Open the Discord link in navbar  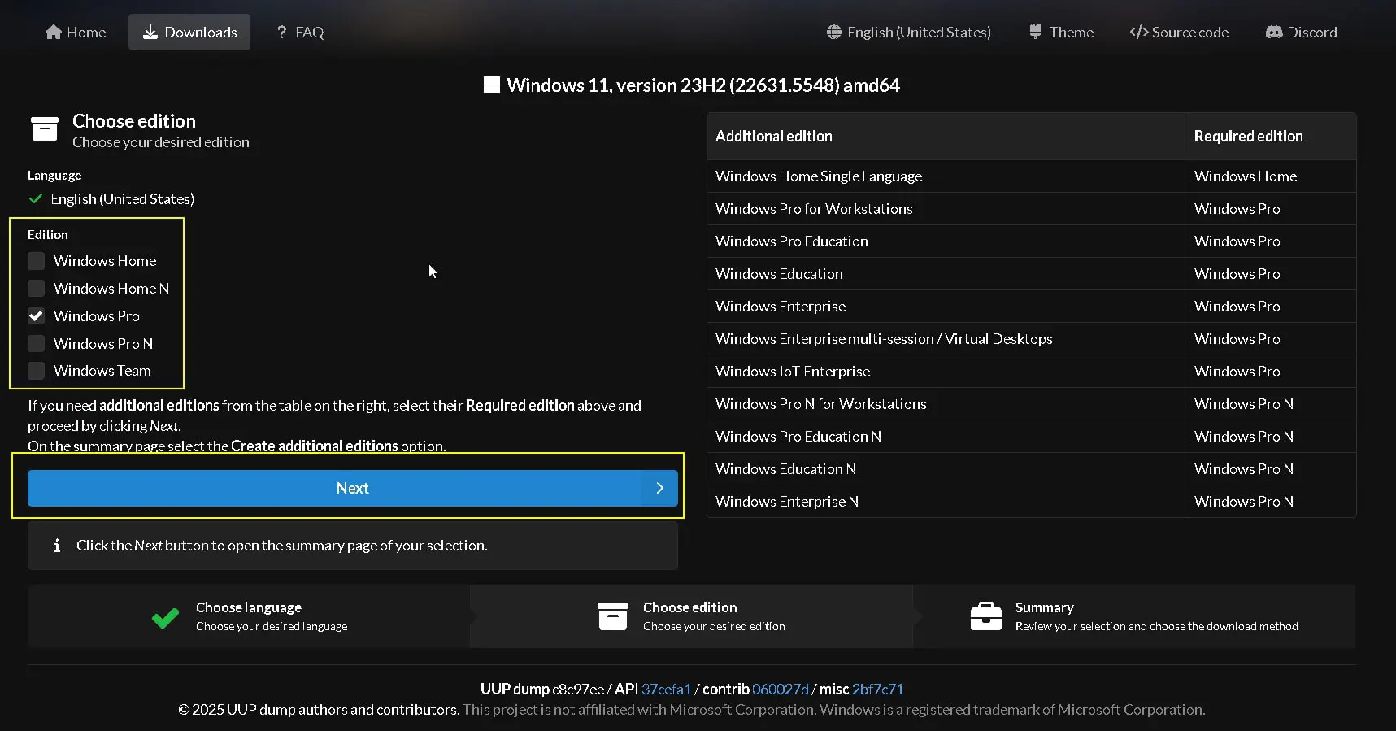[x=1301, y=32]
